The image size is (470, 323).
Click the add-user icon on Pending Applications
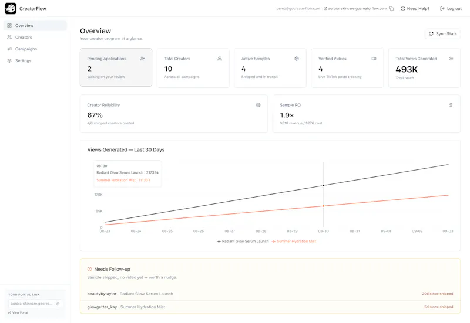[142, 59]
